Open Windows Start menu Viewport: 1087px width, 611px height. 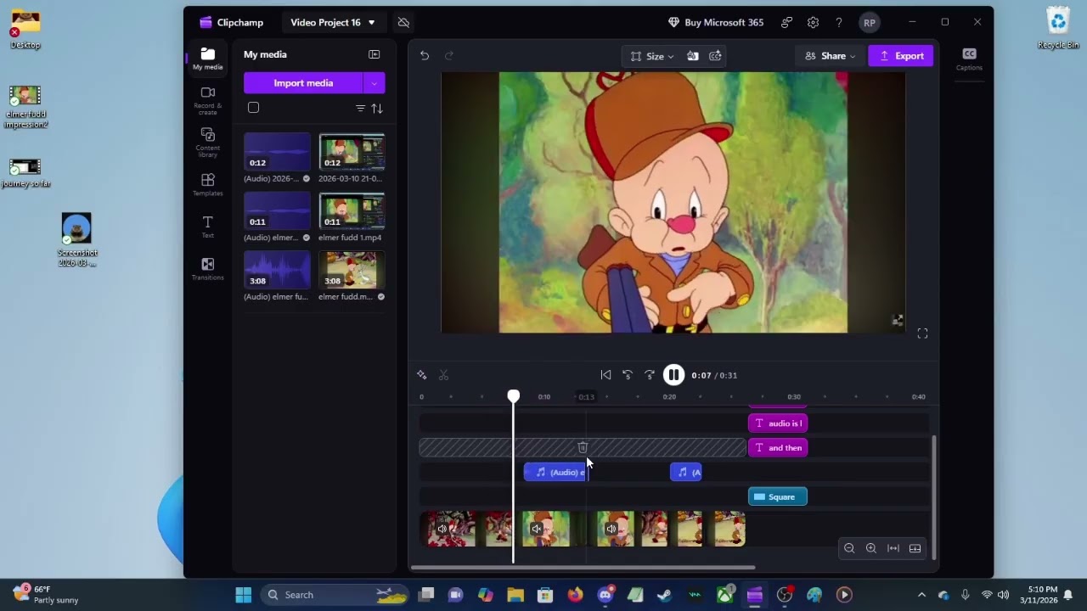pyautogui.click(x=244, y=595)
